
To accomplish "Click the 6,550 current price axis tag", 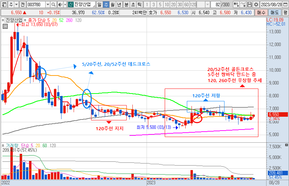I will click(277, 114).
